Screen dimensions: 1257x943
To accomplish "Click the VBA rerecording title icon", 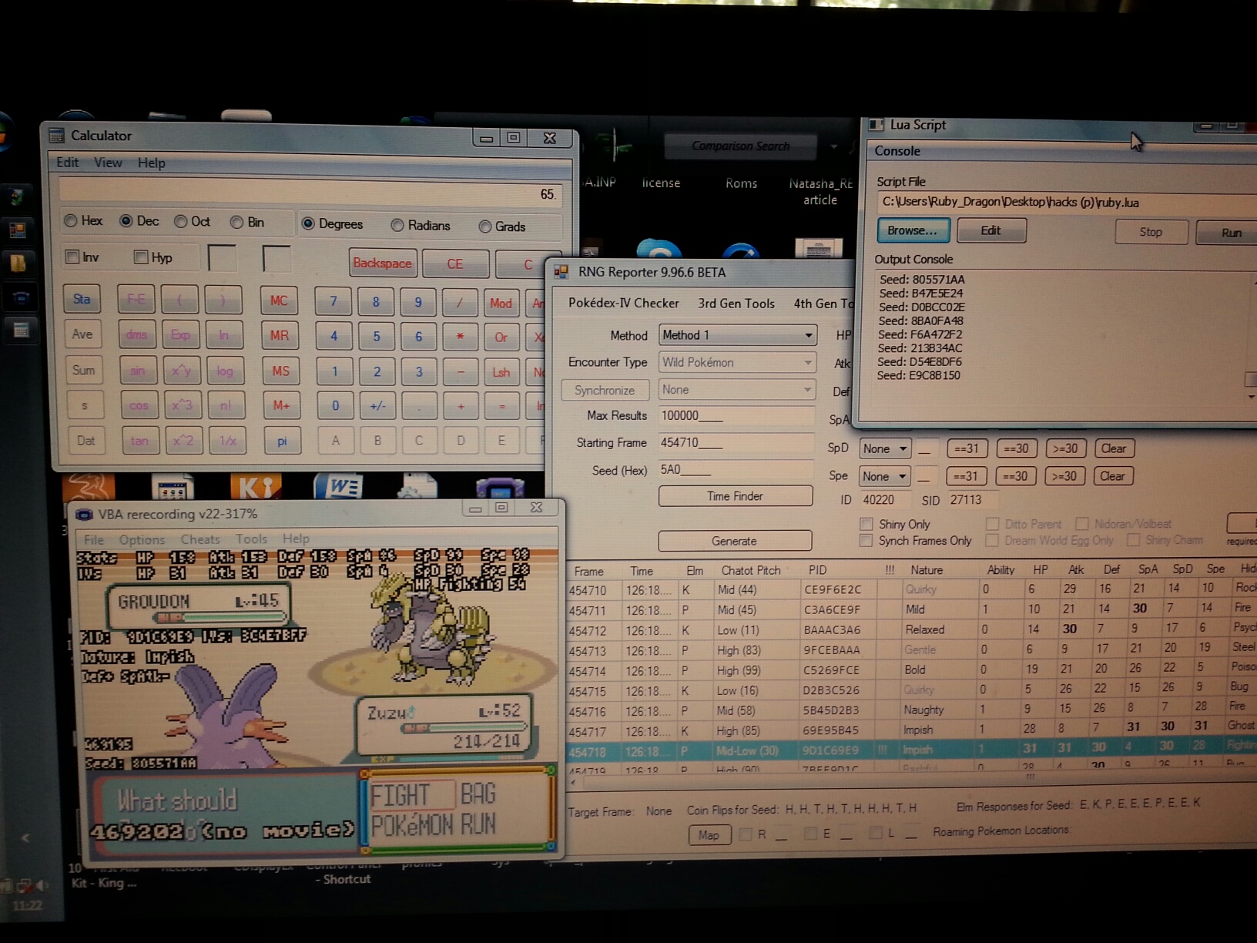I will click(x=83, y=514).
